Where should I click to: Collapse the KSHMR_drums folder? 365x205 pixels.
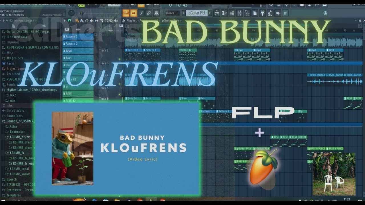20,137
